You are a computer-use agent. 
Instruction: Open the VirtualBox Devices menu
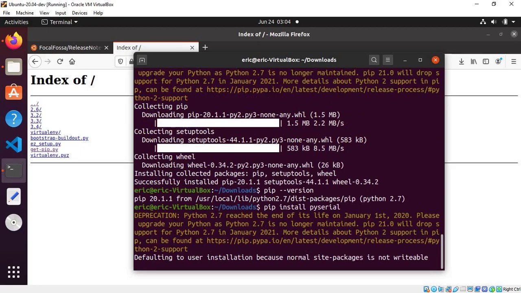point(80,13)
